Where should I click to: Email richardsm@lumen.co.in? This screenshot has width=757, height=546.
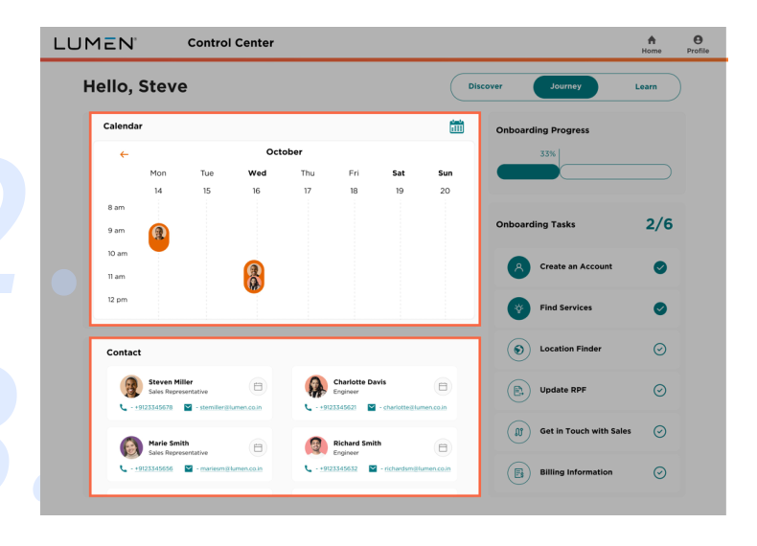click(x=418, y=468)
